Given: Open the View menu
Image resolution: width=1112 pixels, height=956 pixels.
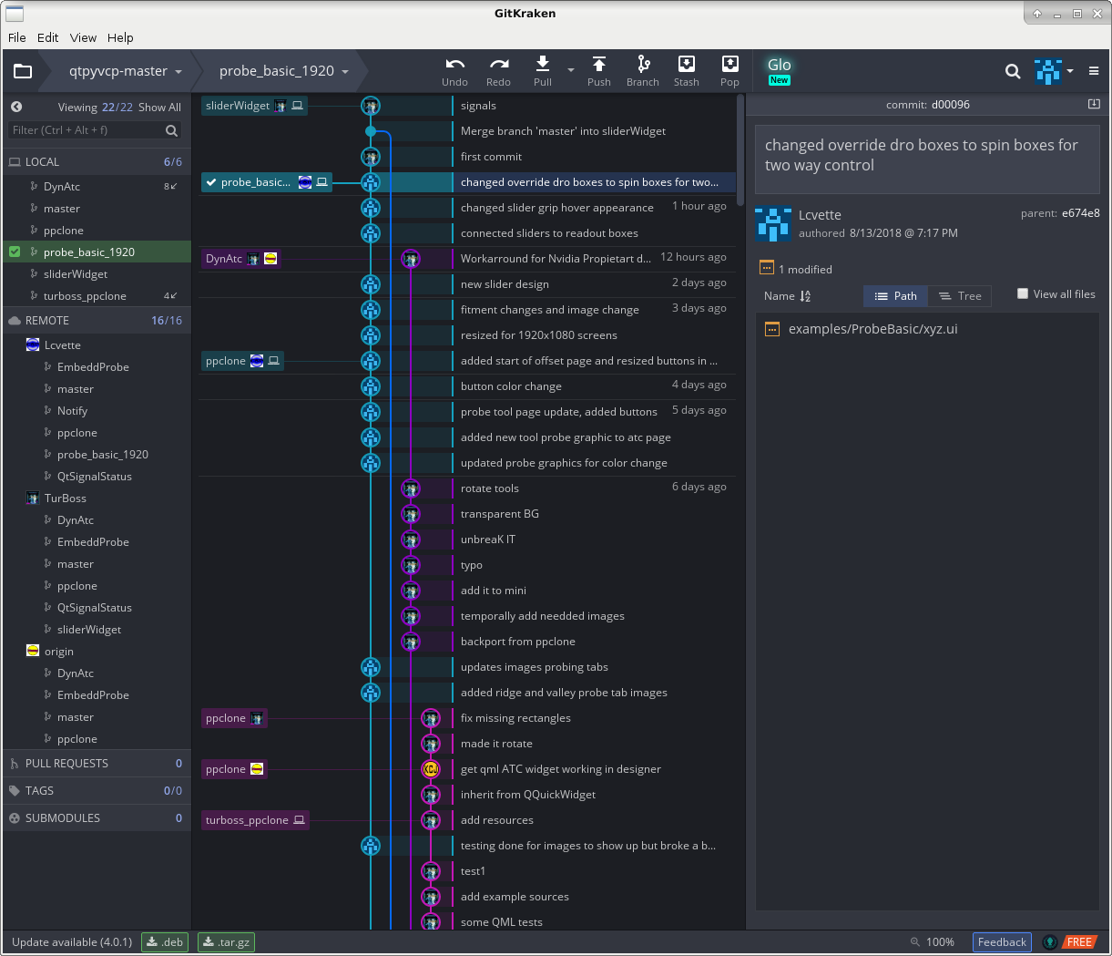Looking at the screenshot, I should coord(83,37).
